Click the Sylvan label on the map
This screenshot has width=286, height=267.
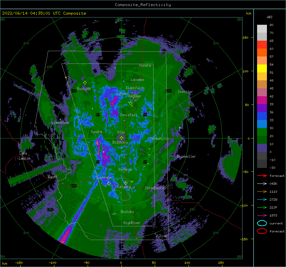122,94
